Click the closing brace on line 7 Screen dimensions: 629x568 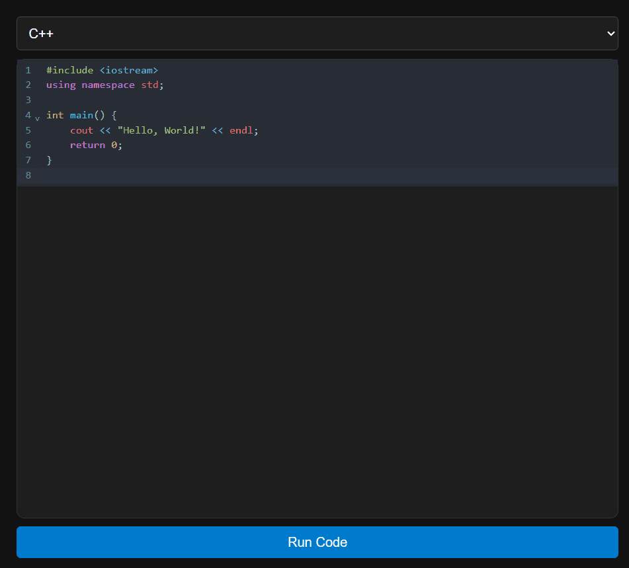click(x=49, y=160)
